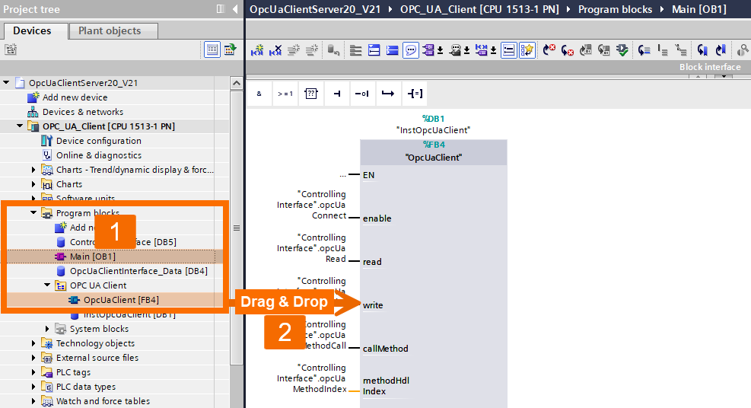Insert assignment [=] element from favorites
This screenshot has height=408, width=751.
415,94
